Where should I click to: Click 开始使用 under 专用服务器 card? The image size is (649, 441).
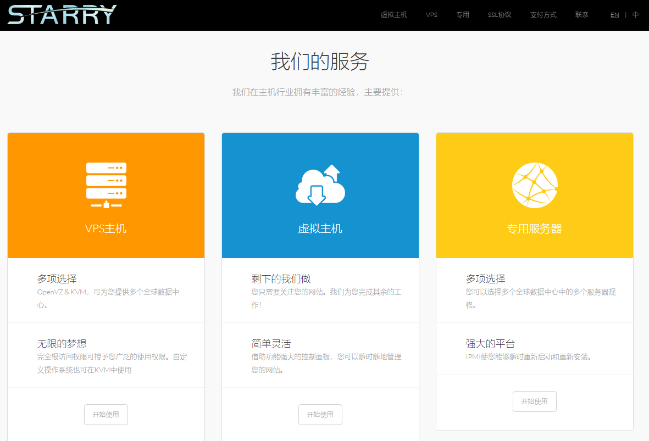[534, 401]
